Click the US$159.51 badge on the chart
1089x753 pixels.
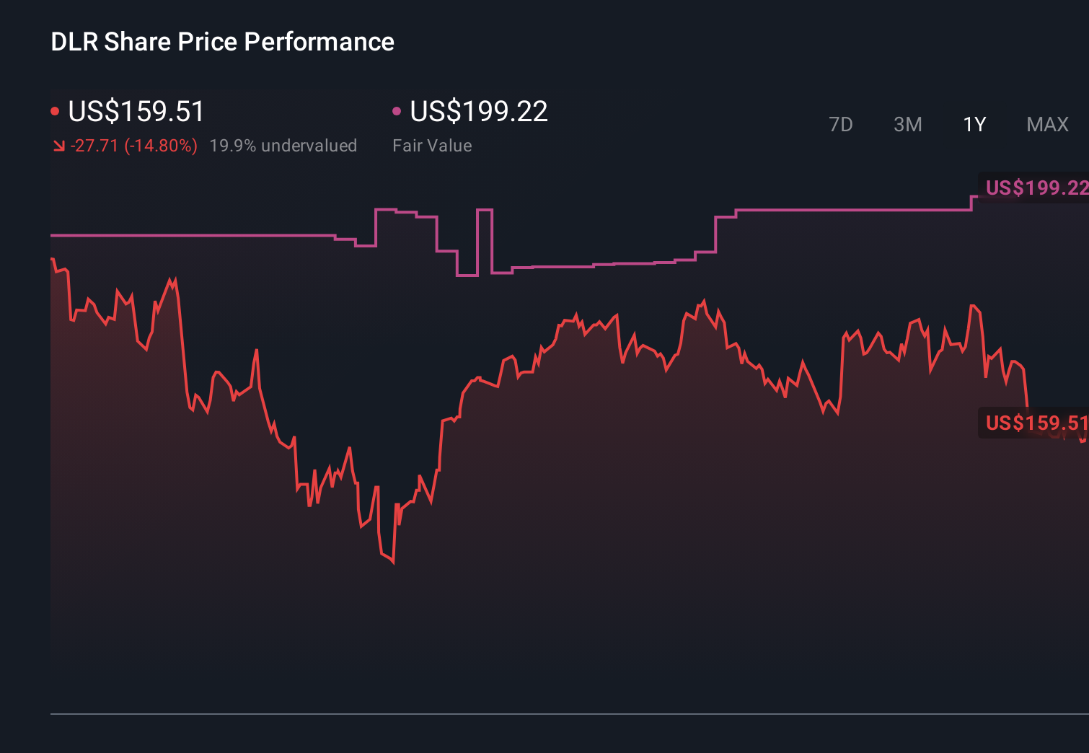pyautogui.click(x=1036, y=423)
